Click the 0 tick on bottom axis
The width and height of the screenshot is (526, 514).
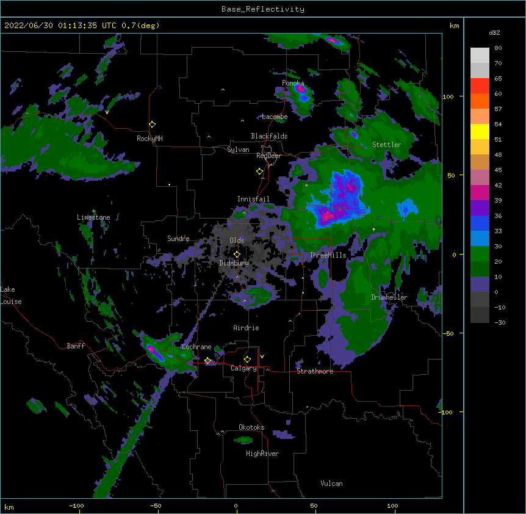[x=236, y=505]
